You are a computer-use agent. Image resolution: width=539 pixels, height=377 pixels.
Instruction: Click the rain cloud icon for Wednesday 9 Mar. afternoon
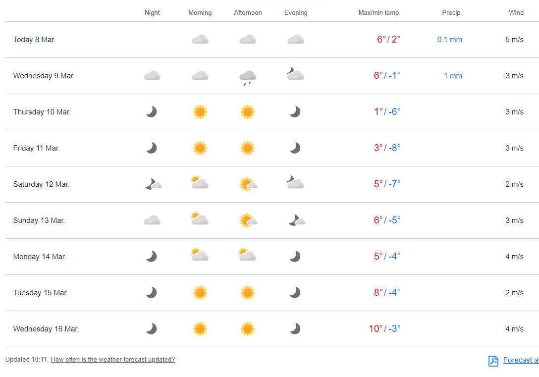[248, 76]
